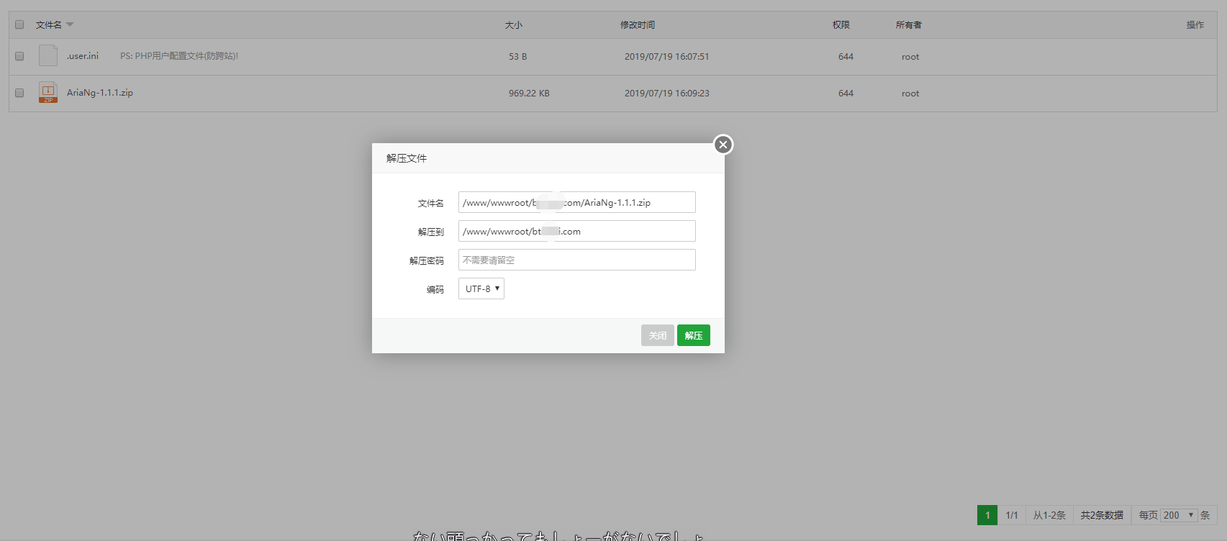Click the 所有者 column header

click(x=909, y=24)
